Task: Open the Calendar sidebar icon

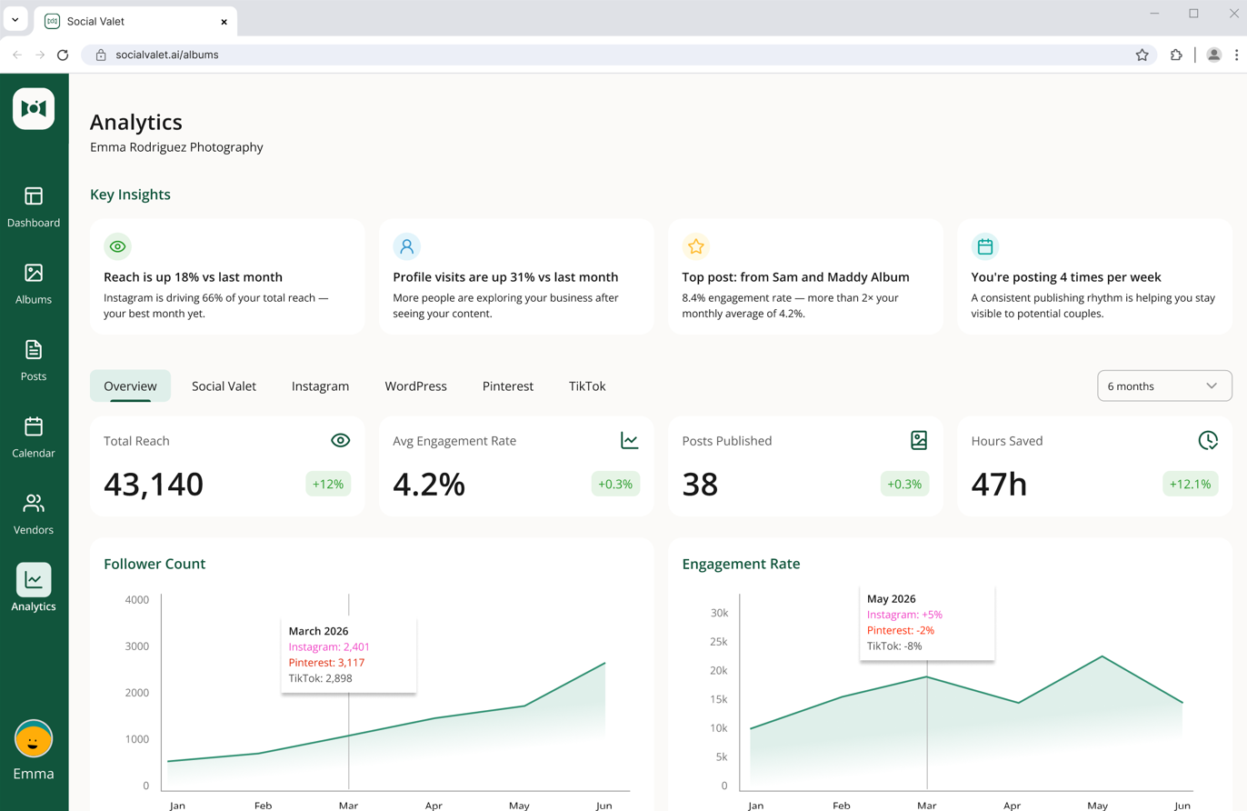Action: [34, 426]
